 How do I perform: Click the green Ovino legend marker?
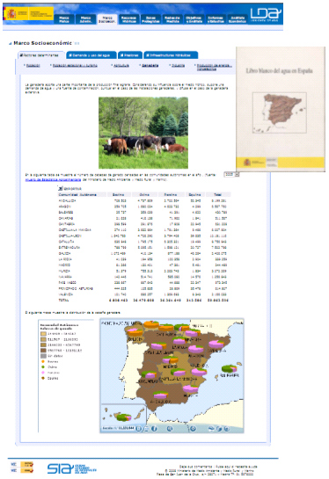coord(43,367)
